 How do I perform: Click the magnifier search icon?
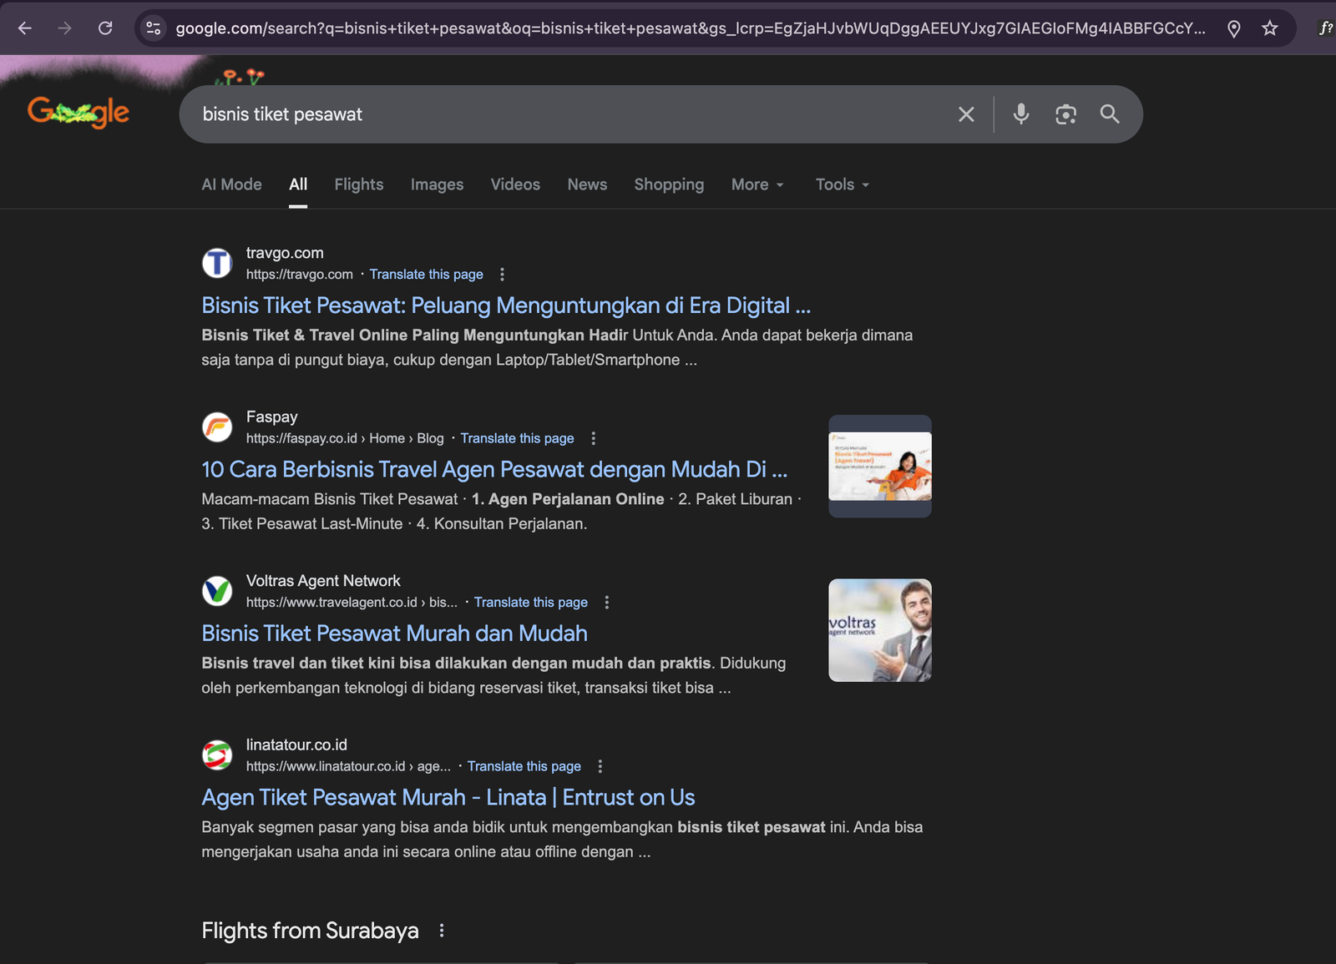(1109, 114)
